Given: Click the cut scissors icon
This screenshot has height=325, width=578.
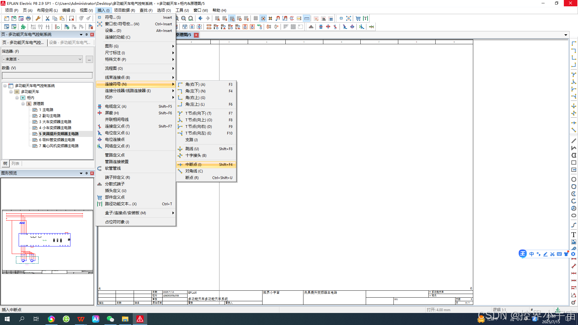Looking at the screenshot, I should [48, 18].
